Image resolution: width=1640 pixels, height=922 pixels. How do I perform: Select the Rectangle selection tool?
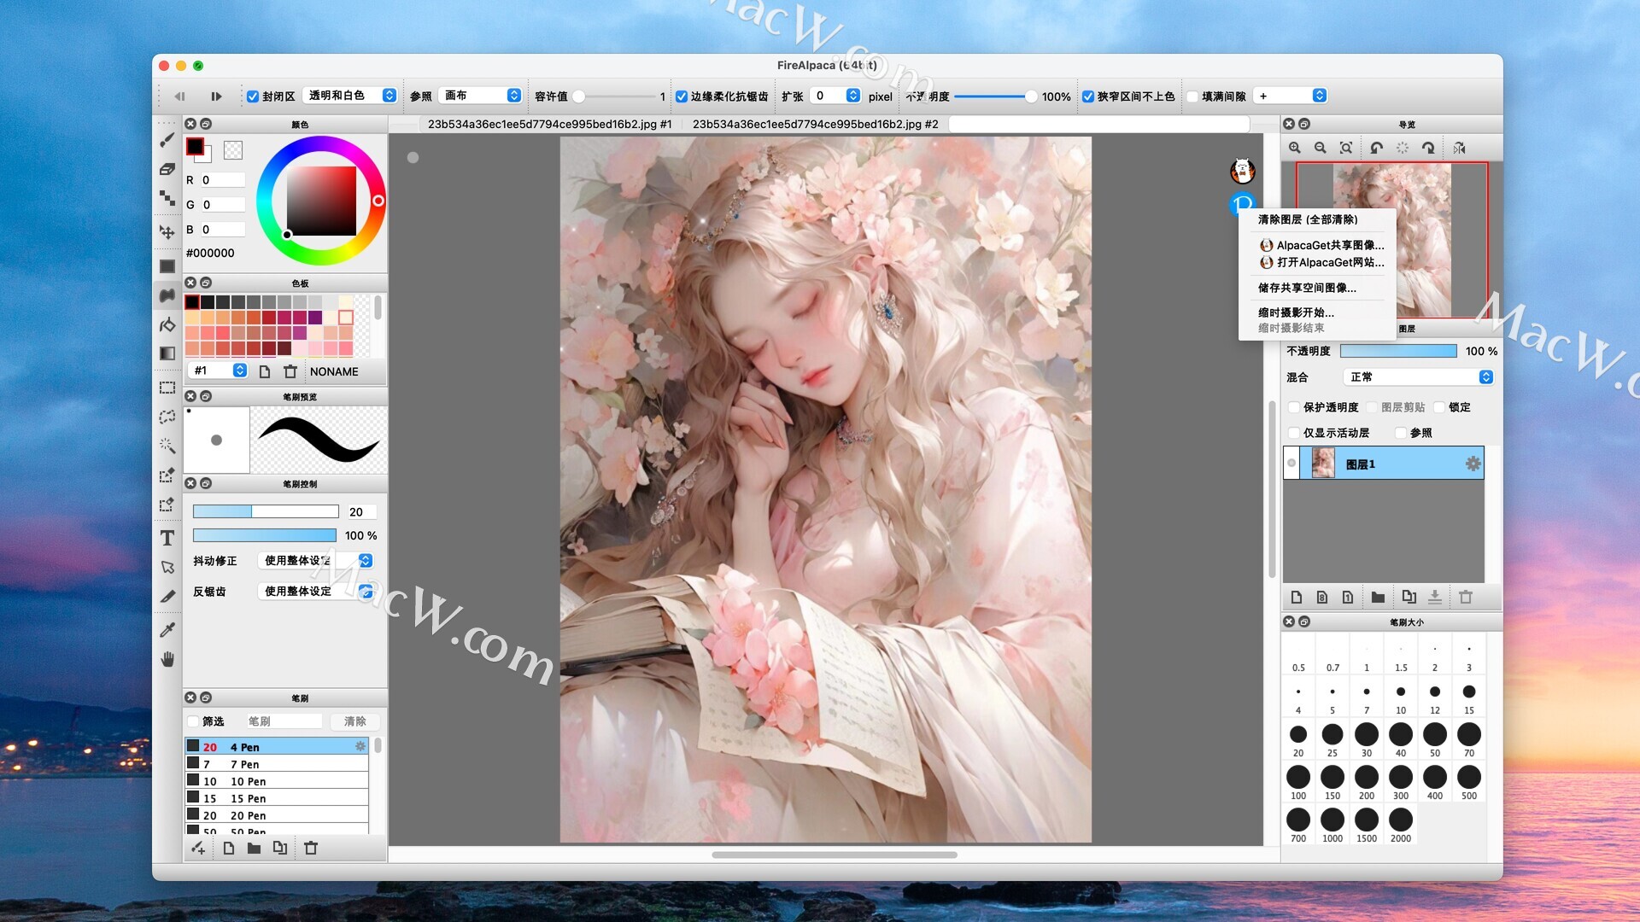click(x=167, y=388)
